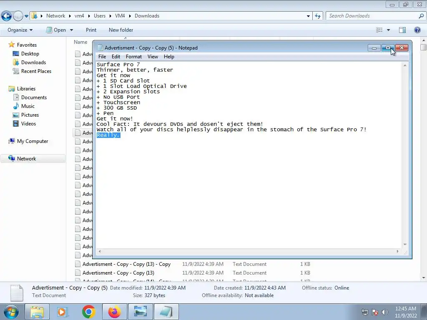The height and width of the screenshot is (320, 427).
Task: Expand the address bar history dropdown
Action: pos(308,16)
